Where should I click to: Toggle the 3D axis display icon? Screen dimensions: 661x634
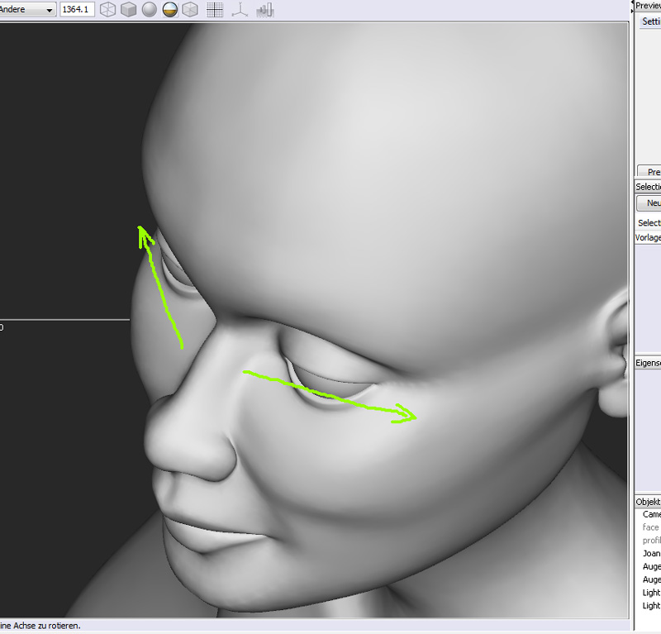(240, 9)
